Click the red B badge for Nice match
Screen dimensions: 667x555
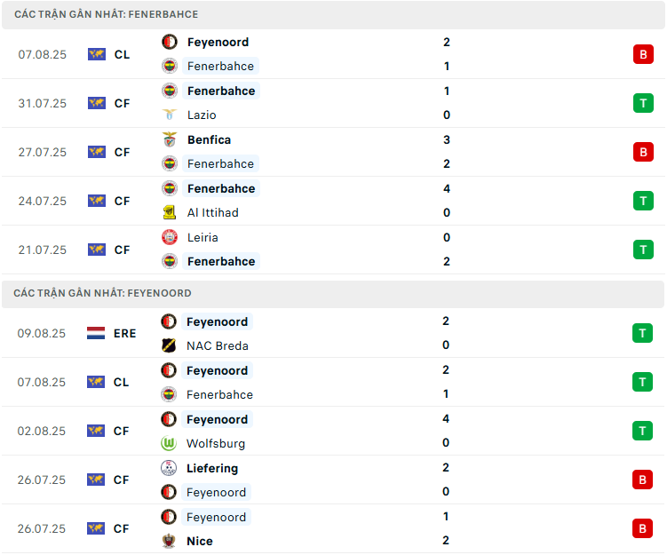[642, 528]
